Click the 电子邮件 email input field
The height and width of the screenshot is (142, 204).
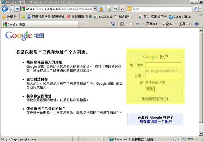[163, 65]
